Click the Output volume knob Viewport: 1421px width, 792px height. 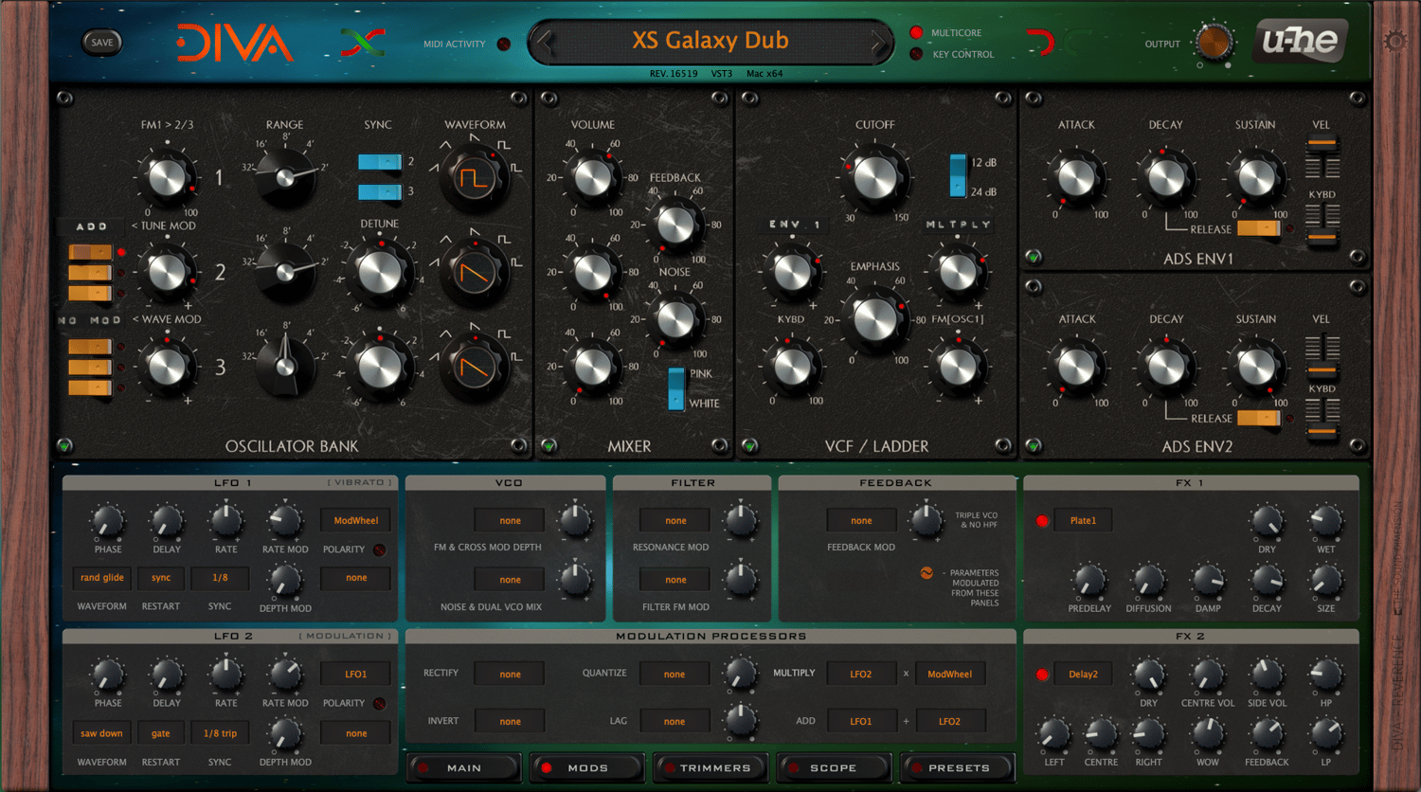pyautogui.click(x=1214, y=43)
